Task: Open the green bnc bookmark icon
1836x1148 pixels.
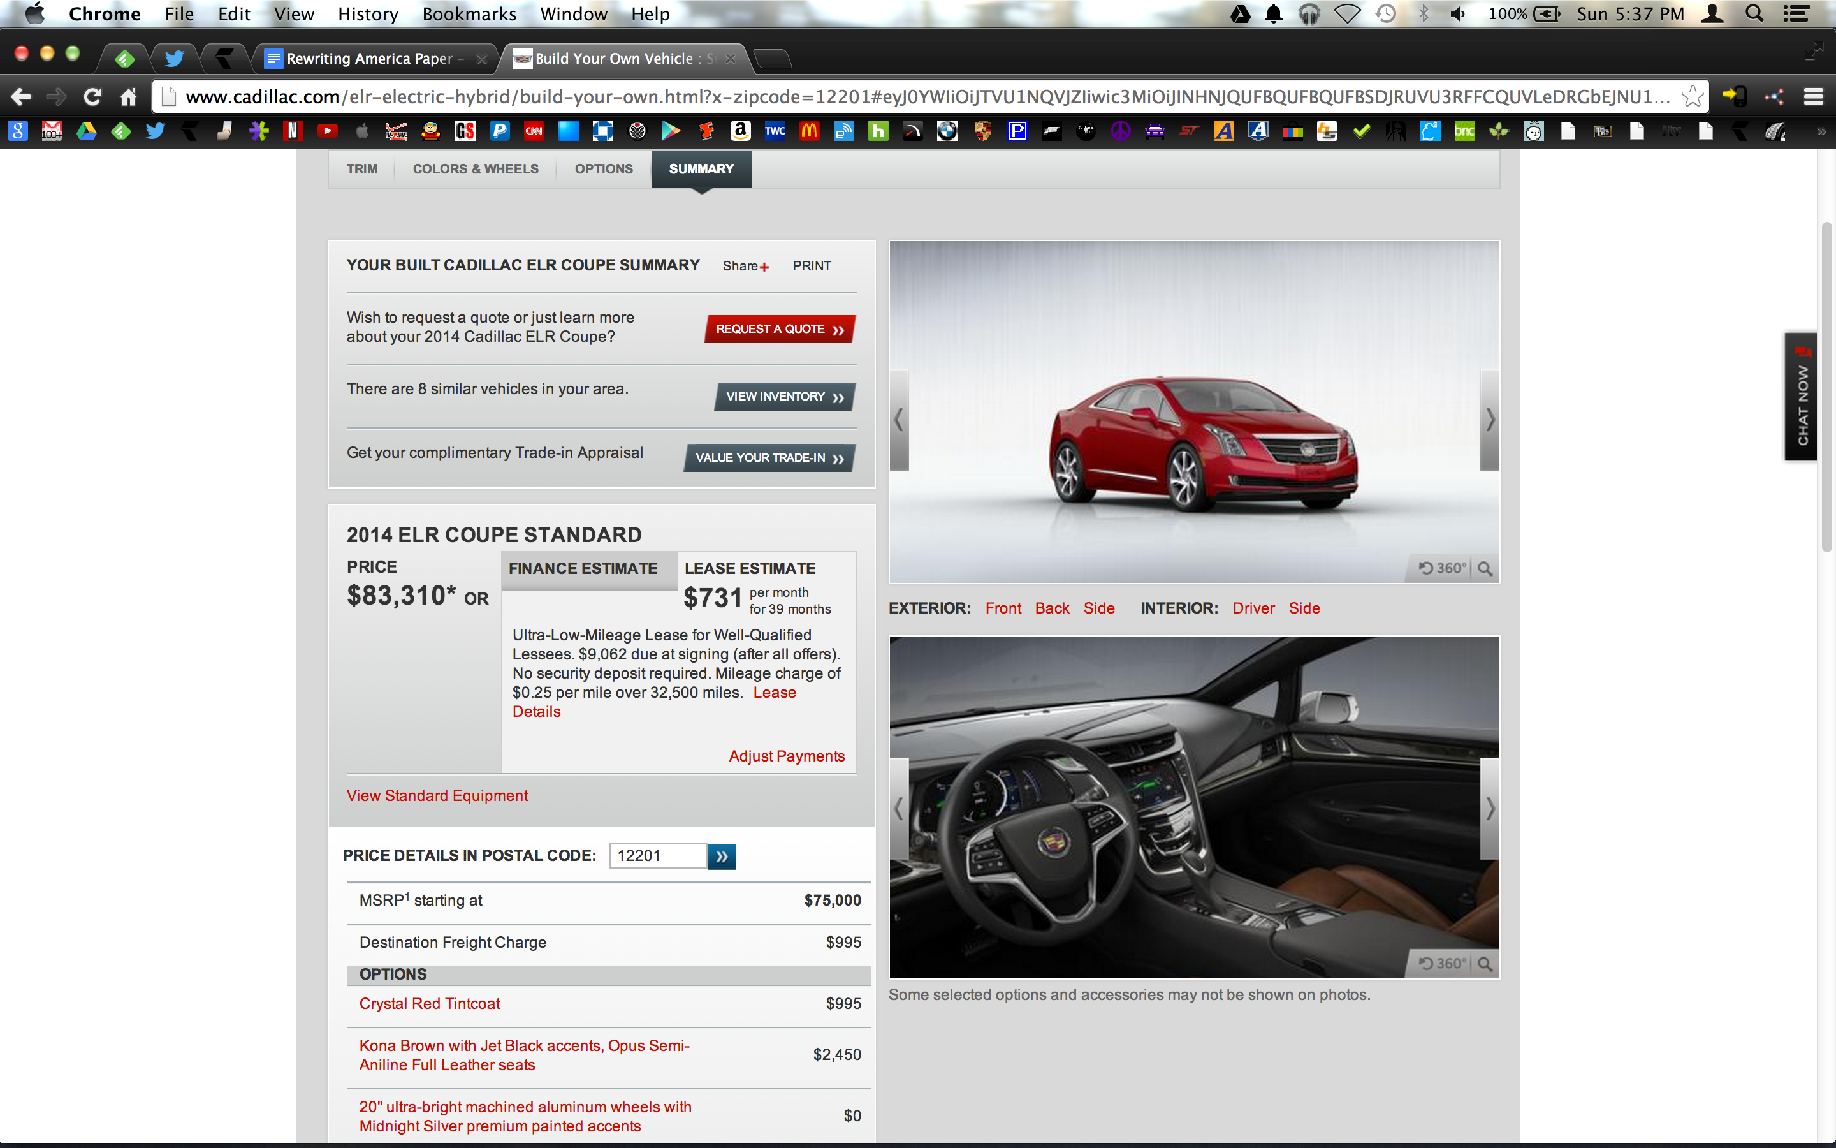Action: tap(1464, 131)
